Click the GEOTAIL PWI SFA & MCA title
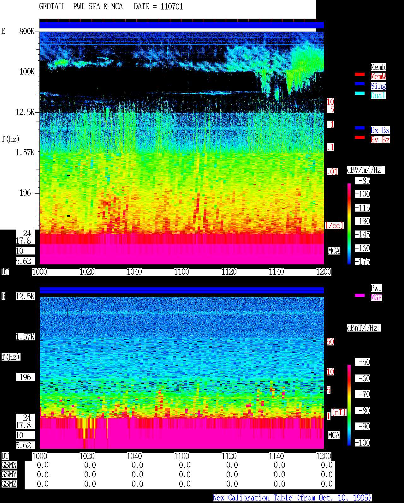Screen dimensions: 404x503 tap(81, 7)
